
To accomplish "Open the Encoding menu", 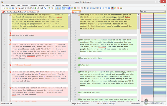I will pyautogui.click(x=25, y=5).
